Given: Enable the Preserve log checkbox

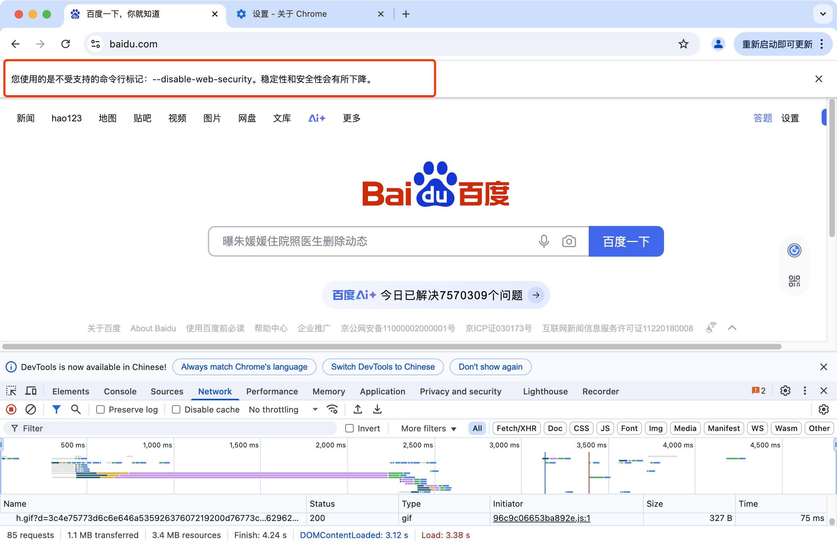Looking at the screenshot, I should [100, 409].
